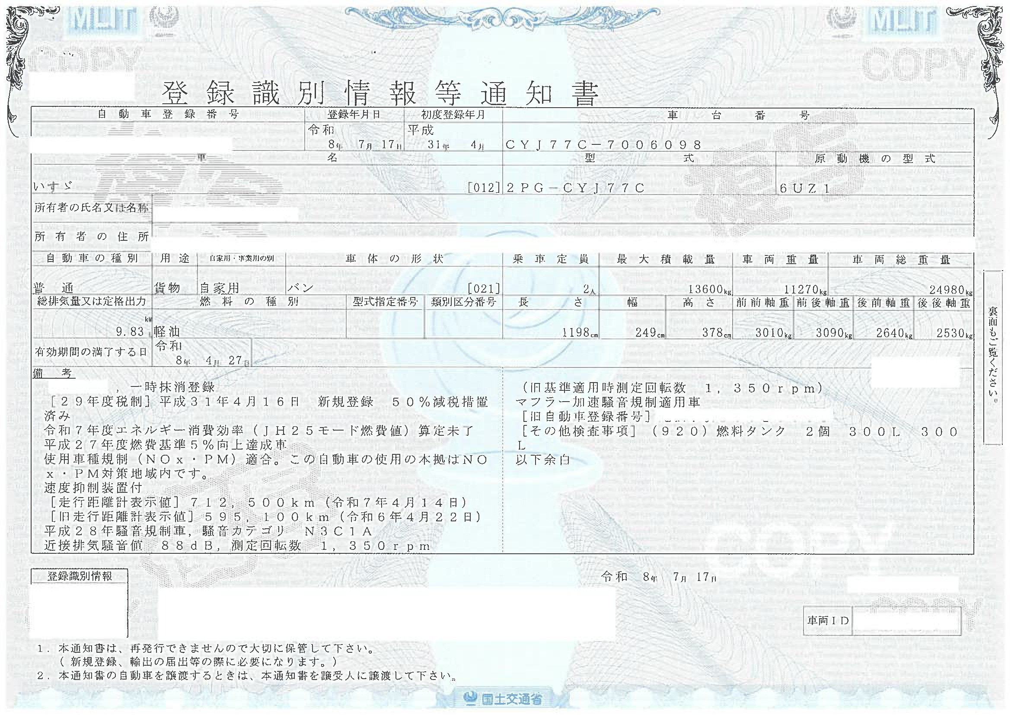The image size is (1011, 715).
Task: Click the 乗車定員 value 2人
Action: coord(589,289)
